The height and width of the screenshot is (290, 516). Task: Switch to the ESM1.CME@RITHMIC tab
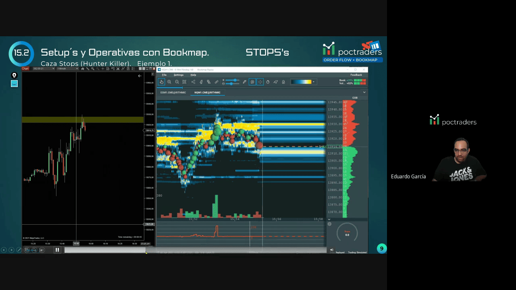tap(173, 93)
